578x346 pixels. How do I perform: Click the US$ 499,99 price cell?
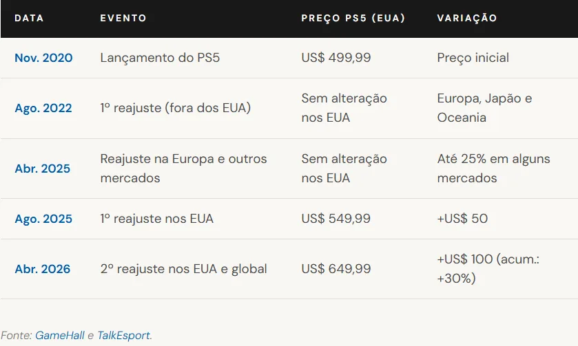click(336, 58)
